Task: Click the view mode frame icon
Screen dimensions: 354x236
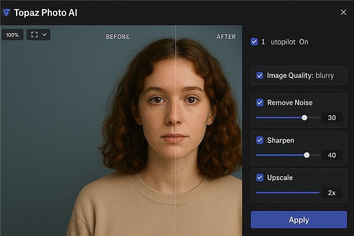Action: click(x=35, y=35)
